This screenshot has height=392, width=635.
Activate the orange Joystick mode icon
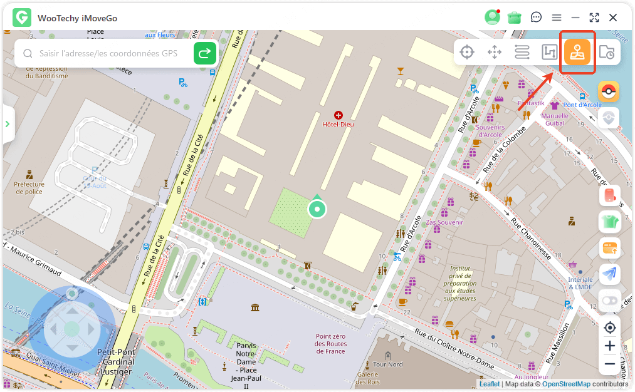click(x=577, y=52)
